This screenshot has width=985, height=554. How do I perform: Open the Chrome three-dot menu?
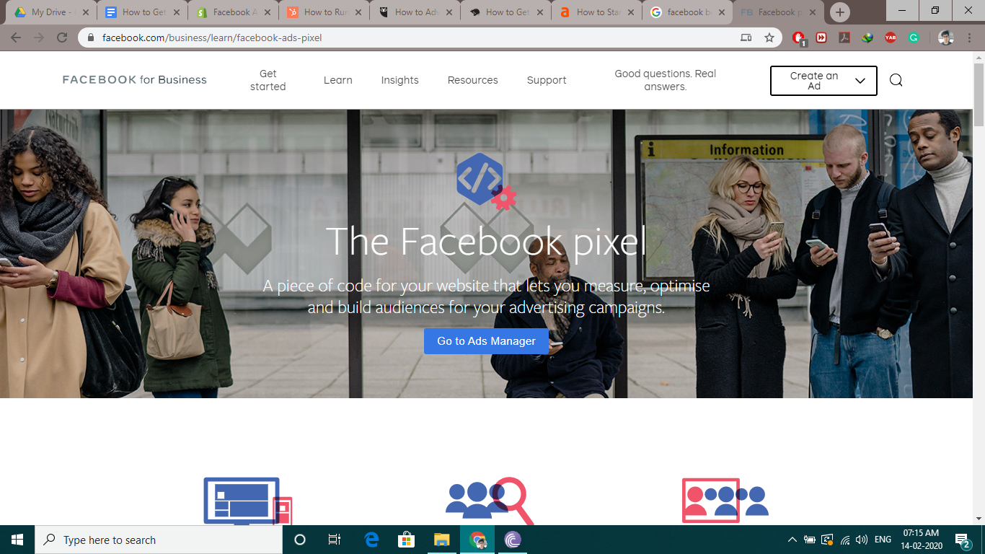970,38
